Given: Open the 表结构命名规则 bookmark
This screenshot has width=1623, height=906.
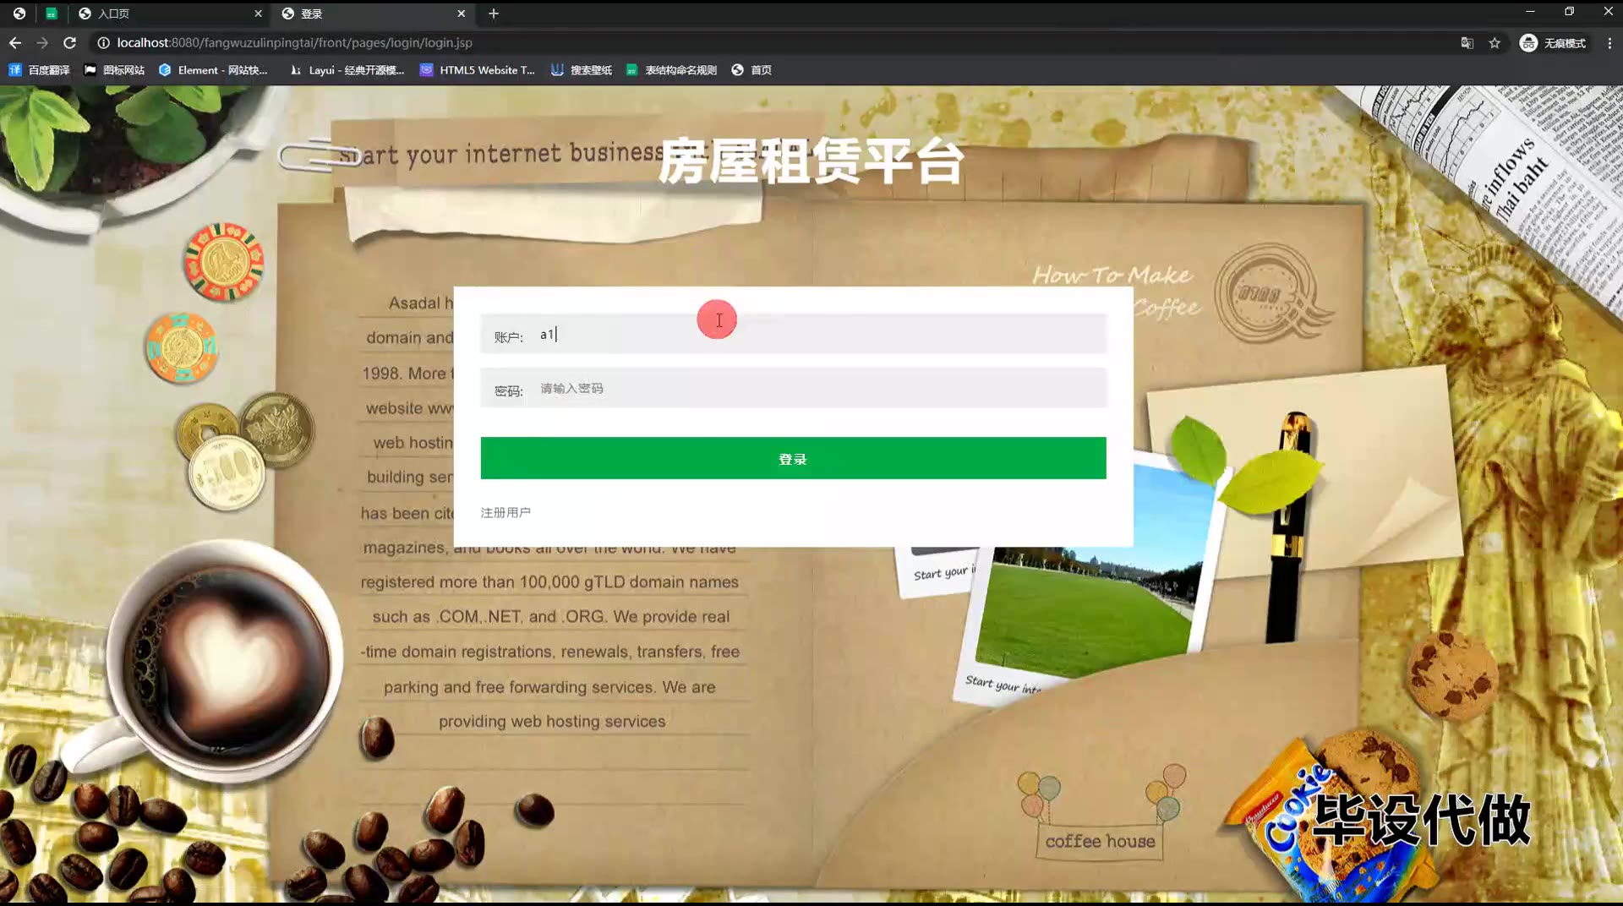Looking at the screenshot, I should pos(671,70).
